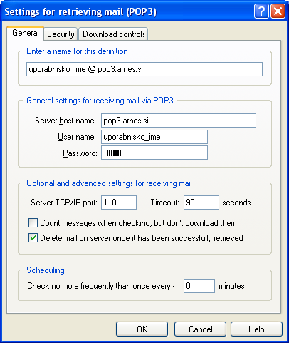Click the Password label text
The width and height of the screenshot is (289, 343).
[x=80, y=153]
